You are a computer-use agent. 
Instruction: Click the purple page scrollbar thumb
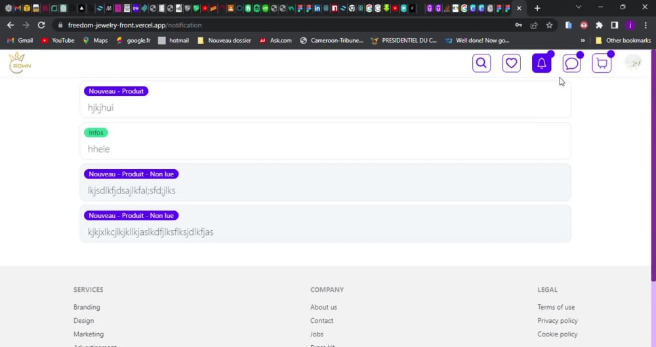(653, 165)
